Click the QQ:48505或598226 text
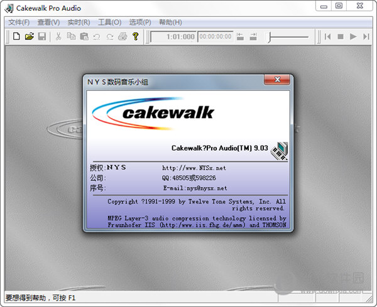This screenshot has height=307, width=377. (x=188, y=178)
